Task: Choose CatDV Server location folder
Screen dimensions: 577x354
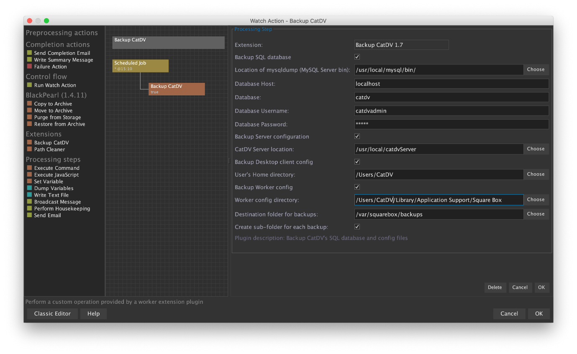Action: pyautogui.click(x=536, y=149)
